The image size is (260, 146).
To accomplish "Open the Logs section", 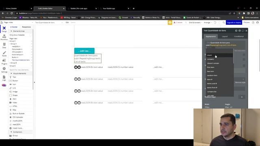I will click(4, 78).
